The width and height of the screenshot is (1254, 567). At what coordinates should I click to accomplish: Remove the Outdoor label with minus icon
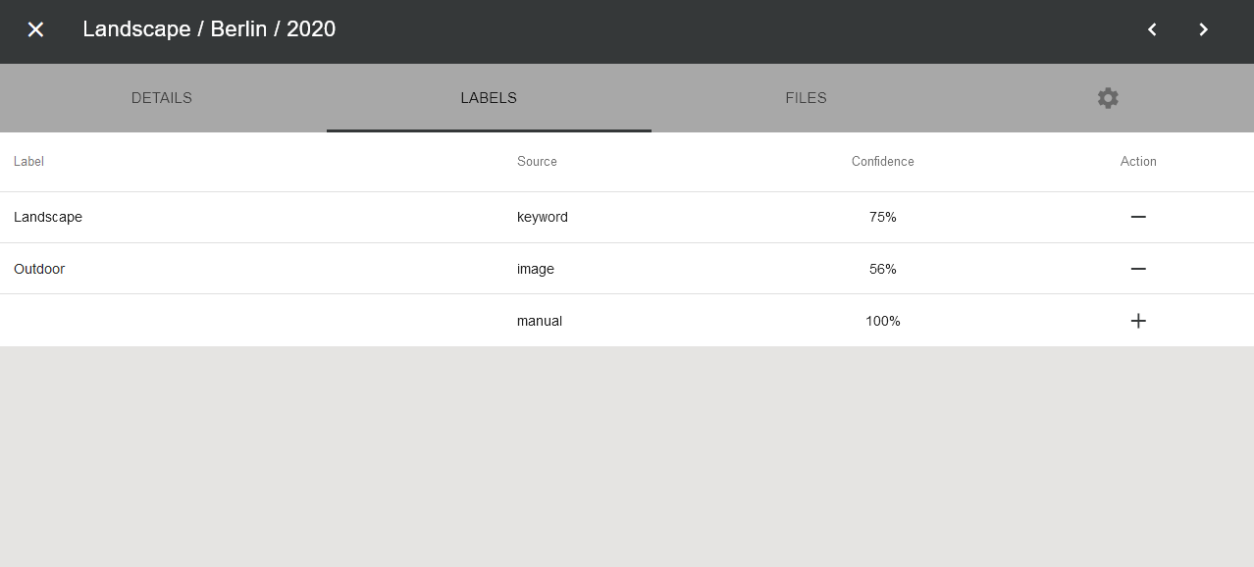click(x=1138, y=269)
